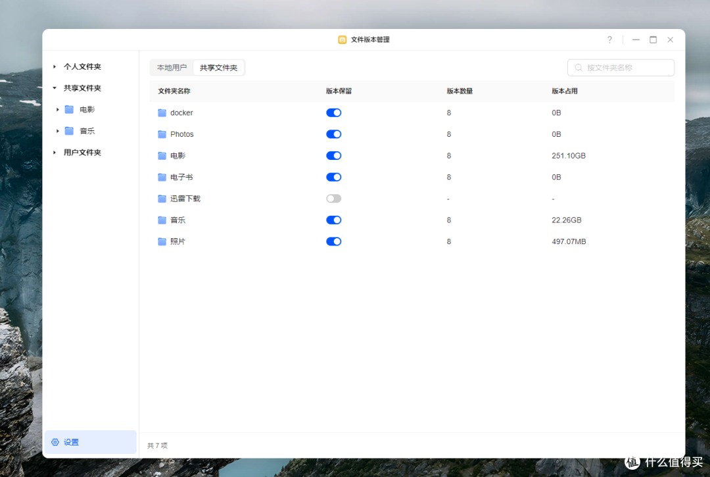
Task: Click the file version manager title icon
Action: tap(343, 40)
